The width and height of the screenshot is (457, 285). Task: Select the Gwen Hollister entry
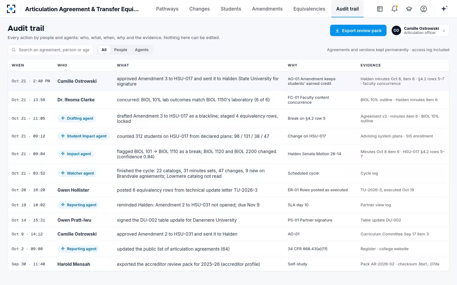[73, 190]
